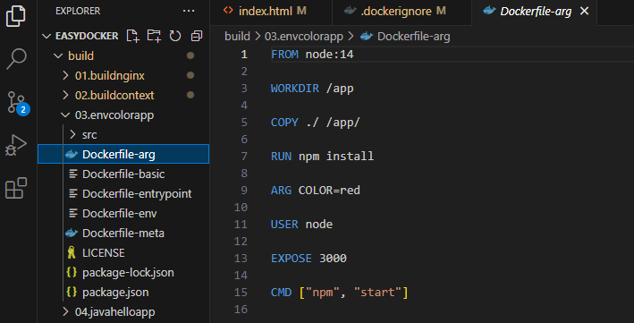Viewport: 634px width, 323px height.
Task: Click the ARG COLOR=red line
Action: [316, 191]
